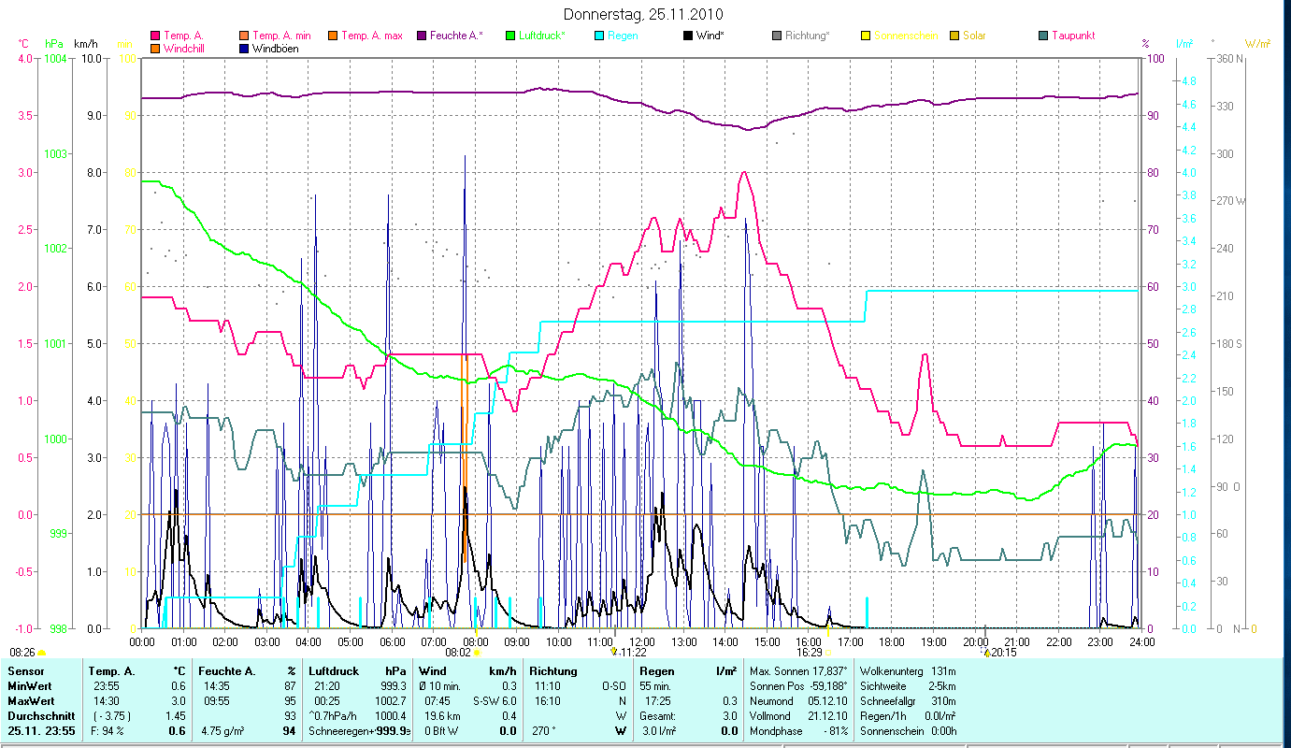Click the moon marker at 20:15
The image size is (1291, 748).
click(x=987, y=653)
